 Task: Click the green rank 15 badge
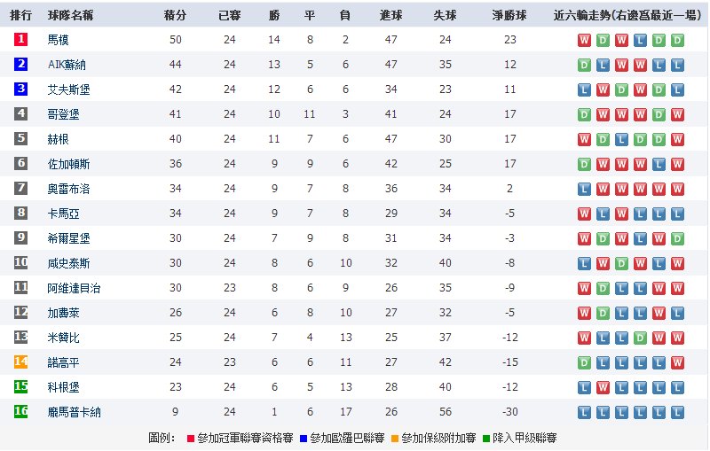click(x=21, y=387)
